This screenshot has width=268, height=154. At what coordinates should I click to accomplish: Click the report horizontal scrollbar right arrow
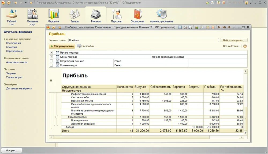(x=241, y=137)
